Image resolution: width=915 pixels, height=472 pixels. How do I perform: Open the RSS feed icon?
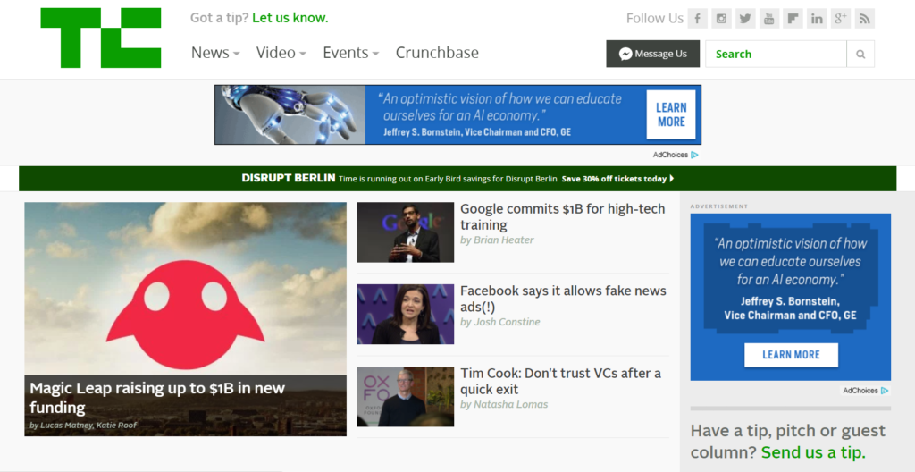[x=864, y=18]
